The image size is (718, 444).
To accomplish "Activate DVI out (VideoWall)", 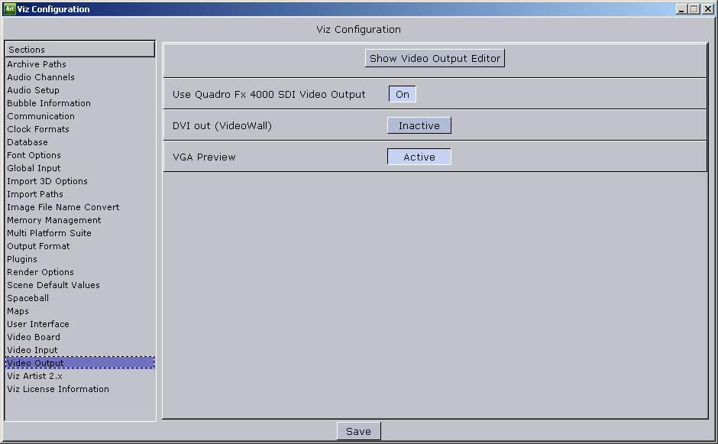I will pos(419,125).
